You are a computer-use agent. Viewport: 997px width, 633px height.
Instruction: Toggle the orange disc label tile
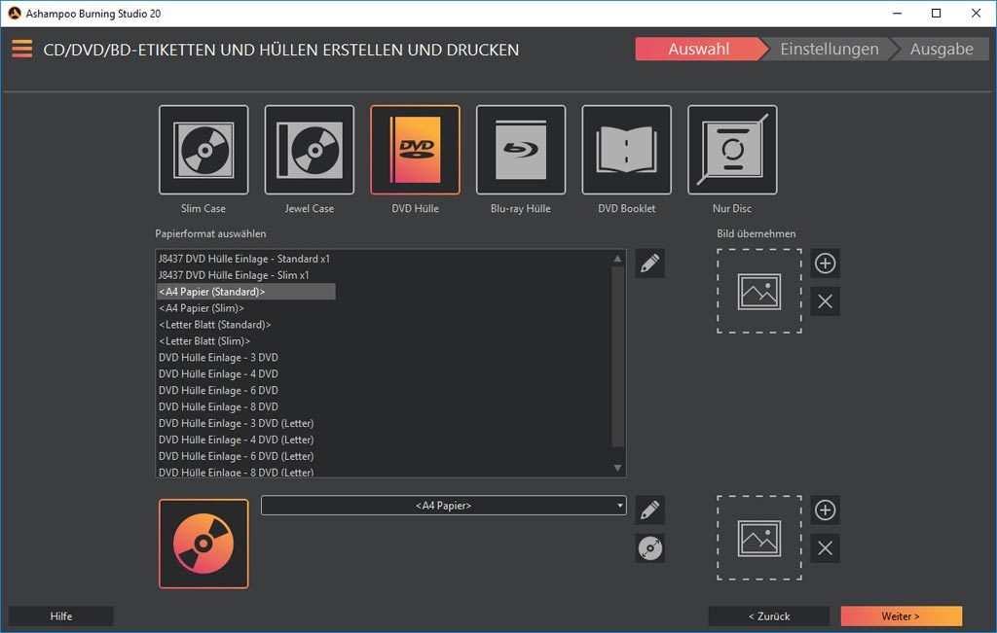pos(203,544)
